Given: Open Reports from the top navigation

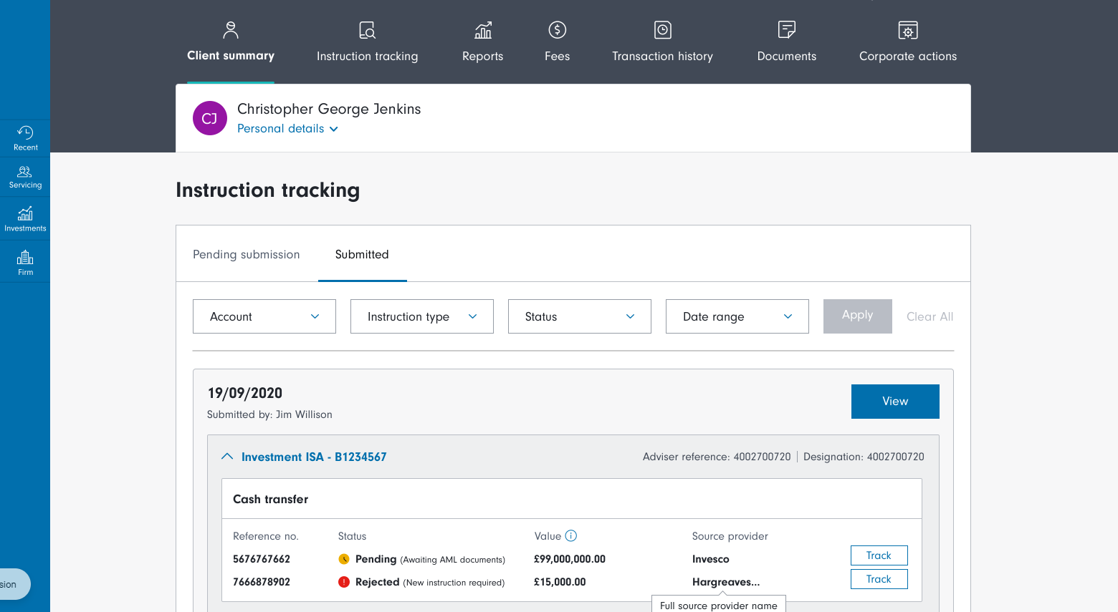Looking at the screenshot, I should (x=482, y=42).
